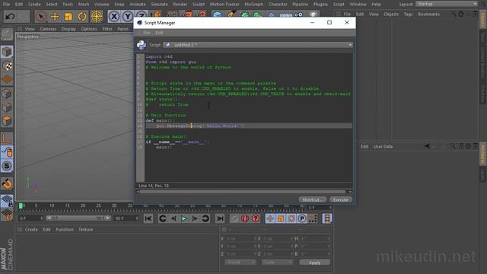
Task: Click the last used tool target icon
Action: [x=97, y=17]
